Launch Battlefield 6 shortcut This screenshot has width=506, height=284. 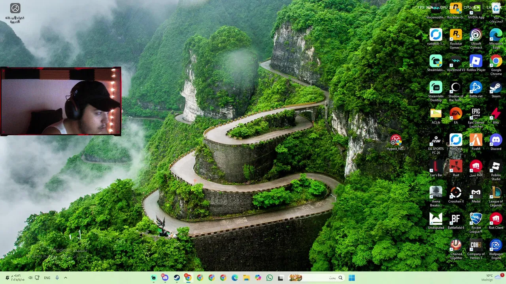point(456,221)
